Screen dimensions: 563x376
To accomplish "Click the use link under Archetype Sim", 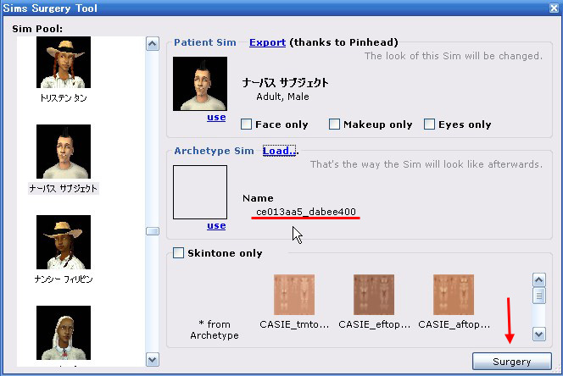I will point(216,225).
